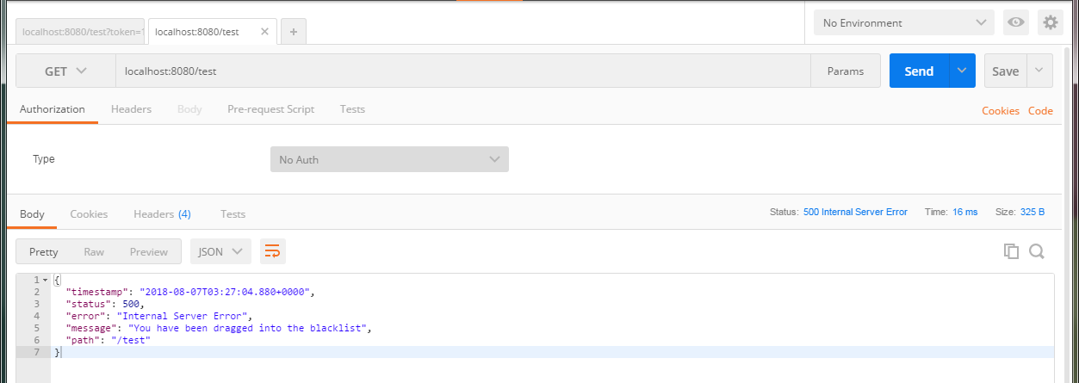The image size is (1079, 383).
Task: Collapse JSON object at line 1
Action: click(x=45, y=281)
